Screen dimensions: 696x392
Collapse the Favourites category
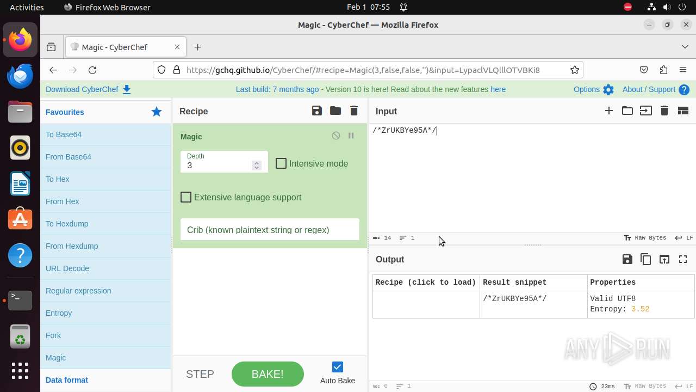pos(105,112)
